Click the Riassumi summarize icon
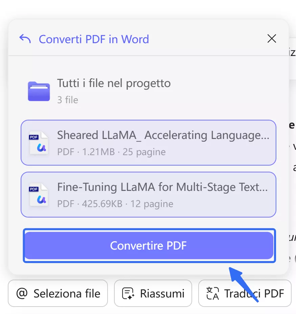 (128, 293)
